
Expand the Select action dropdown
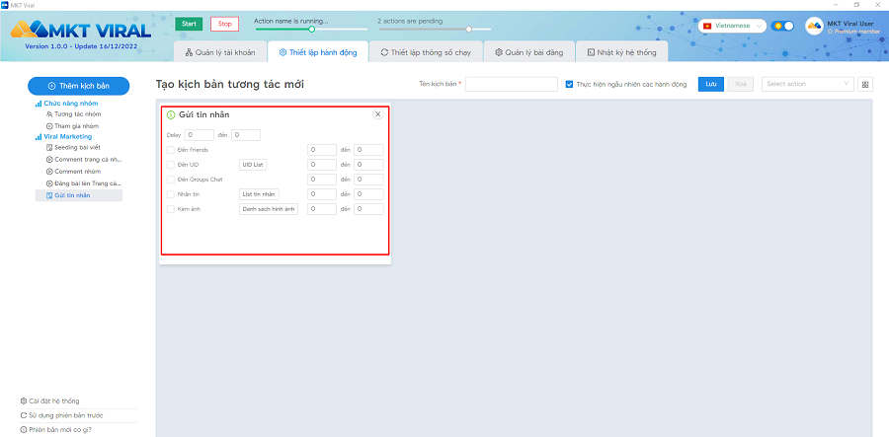807,85
